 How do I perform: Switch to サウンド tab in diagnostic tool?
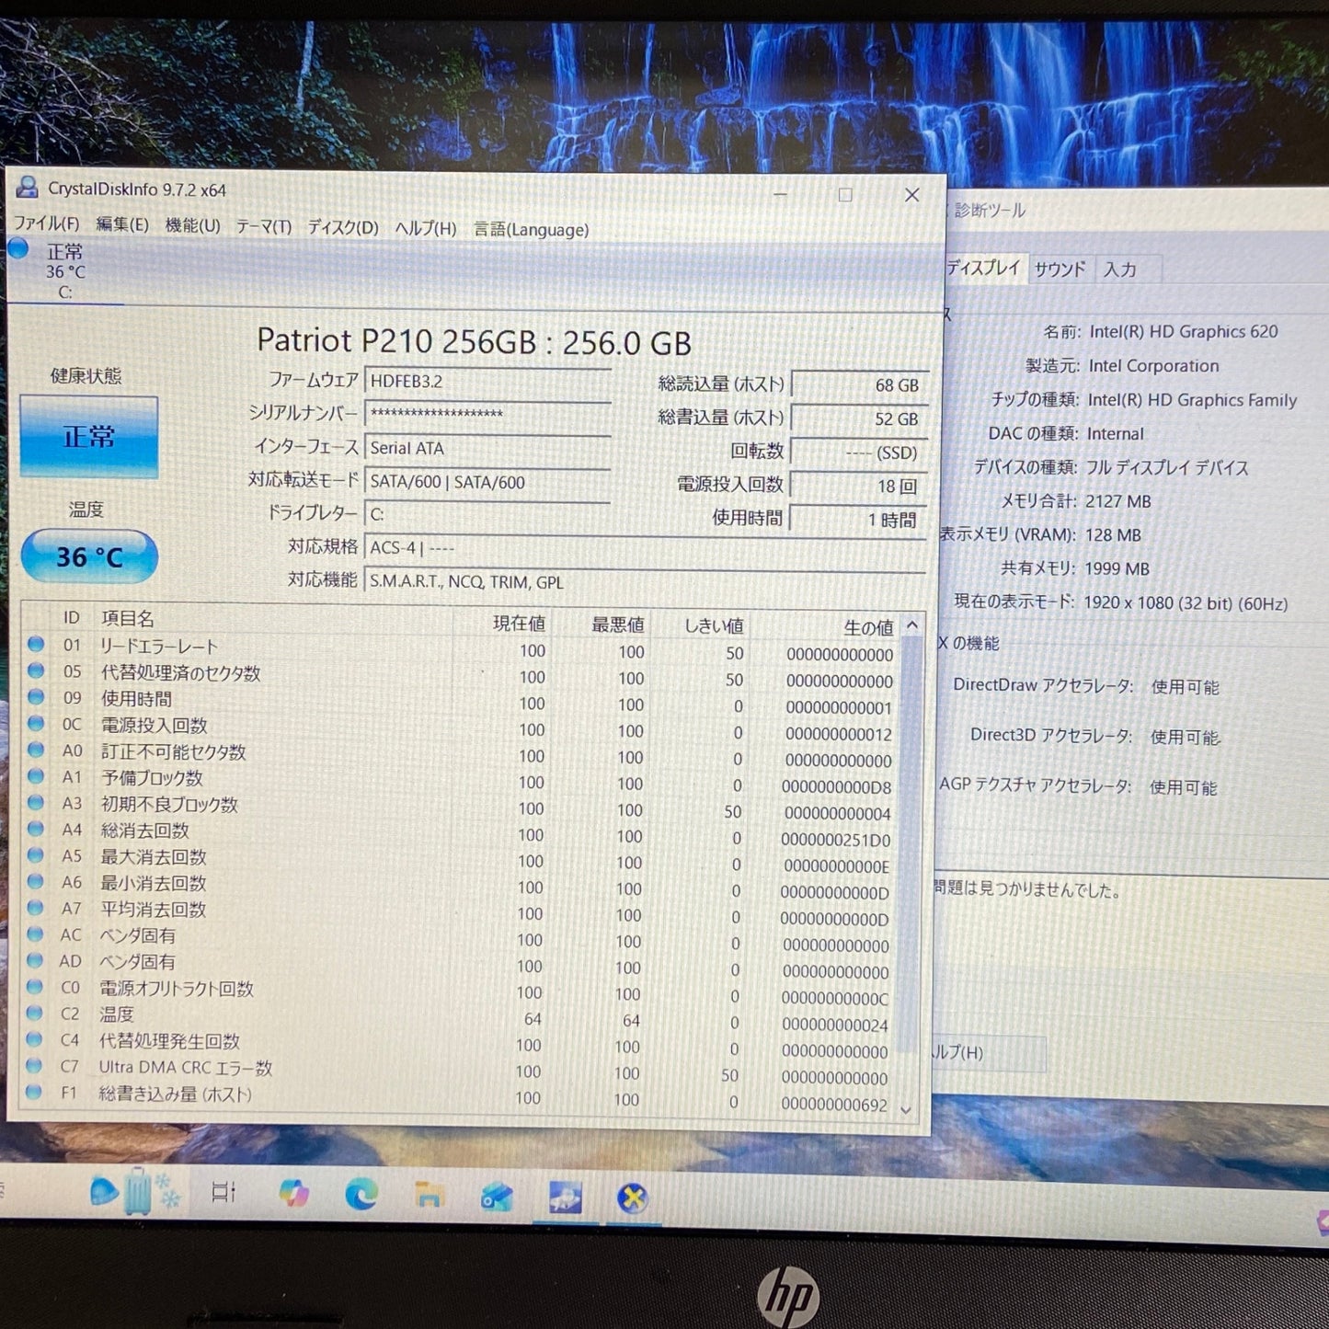(1060, 269)
